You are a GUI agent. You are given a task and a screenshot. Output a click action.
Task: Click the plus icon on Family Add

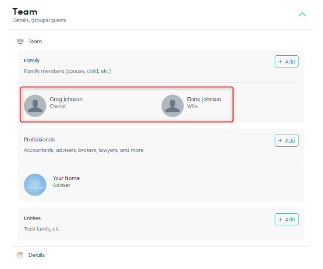click(280, 61)
